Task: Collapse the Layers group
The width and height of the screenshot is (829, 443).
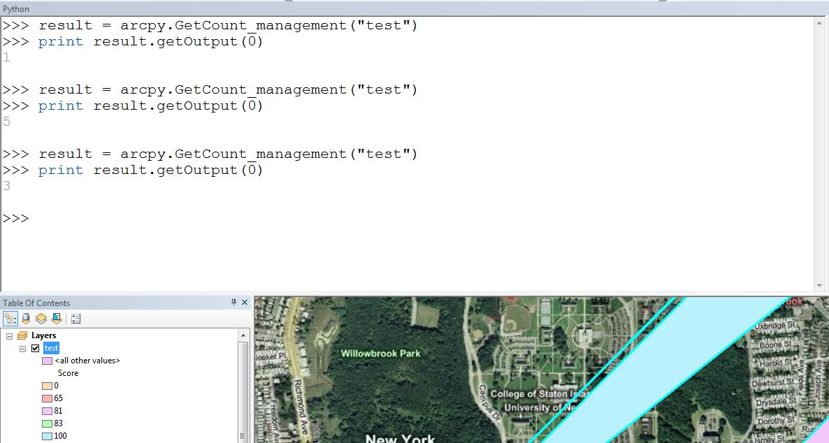Action: pyautogui.click(x=9, y=335)
